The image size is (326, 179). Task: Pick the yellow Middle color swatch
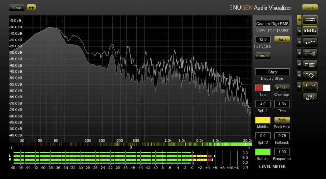point(263,120)
